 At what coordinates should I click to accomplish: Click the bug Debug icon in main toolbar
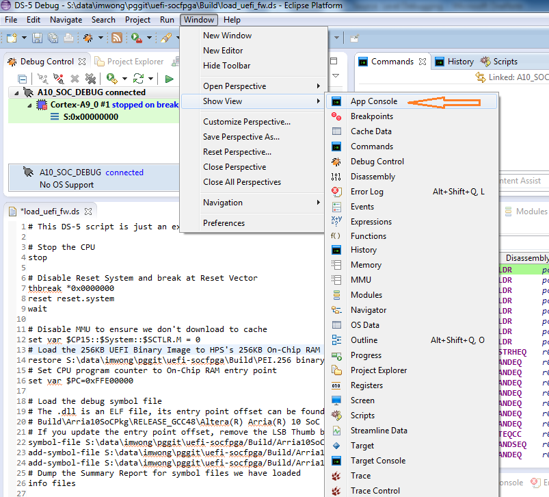pyautogui.click(x=88, y=38)
